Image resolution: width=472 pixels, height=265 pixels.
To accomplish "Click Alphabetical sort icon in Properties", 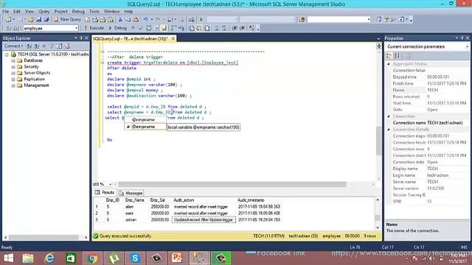I will tap(397, 56).
